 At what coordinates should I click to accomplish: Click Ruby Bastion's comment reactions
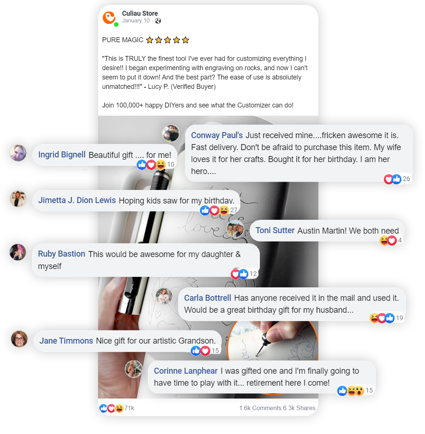[x=245, y=274]
